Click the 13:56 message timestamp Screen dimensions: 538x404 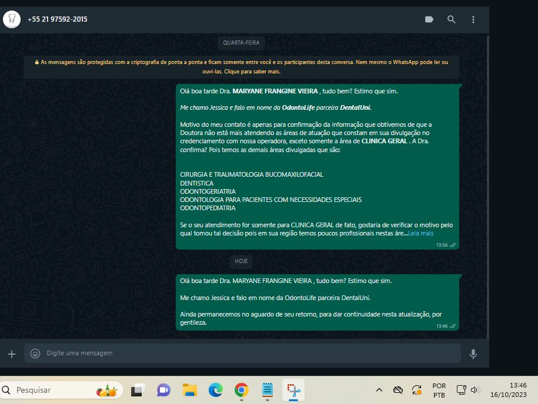[442, 245]
